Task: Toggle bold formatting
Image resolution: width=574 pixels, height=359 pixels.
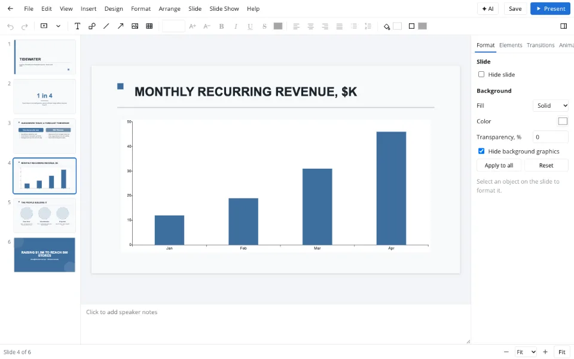Action: pyautogui.click(x=221, y=26)
